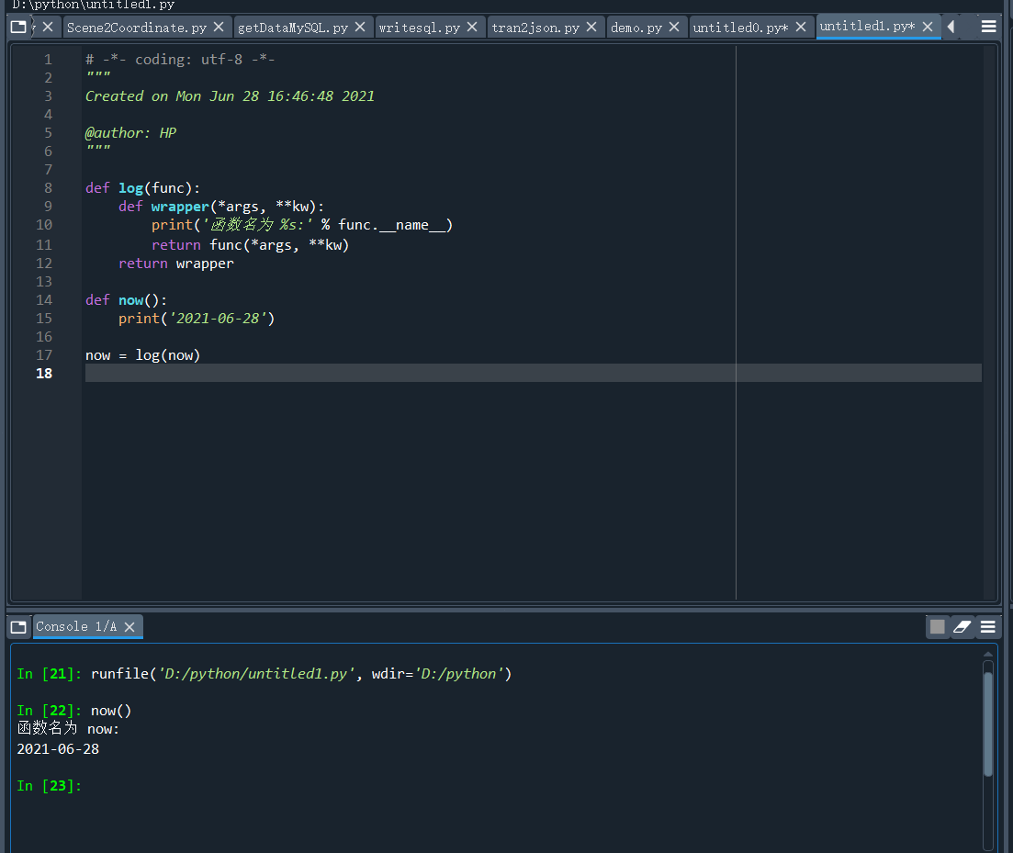This screenshot has height=853, width=1013.
Task: Close the untitled1.py tab
Action: click(x=927, y=28)
